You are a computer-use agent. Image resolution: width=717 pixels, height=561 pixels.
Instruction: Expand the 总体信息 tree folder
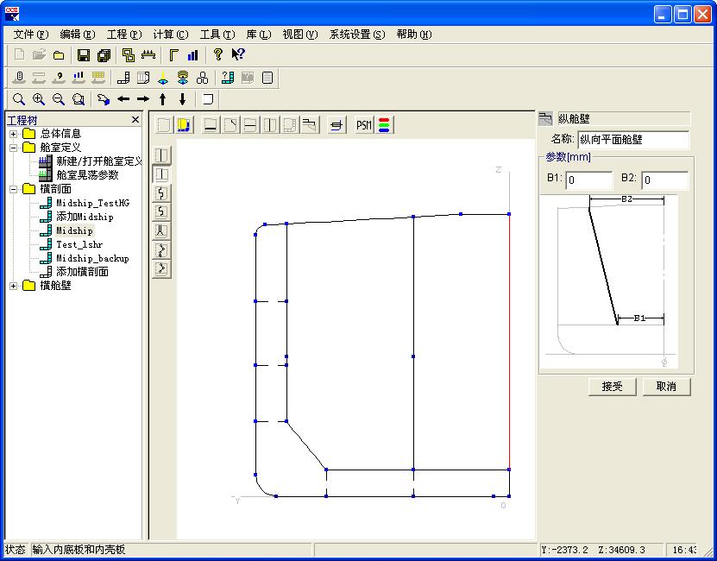[x=13, y=134]
